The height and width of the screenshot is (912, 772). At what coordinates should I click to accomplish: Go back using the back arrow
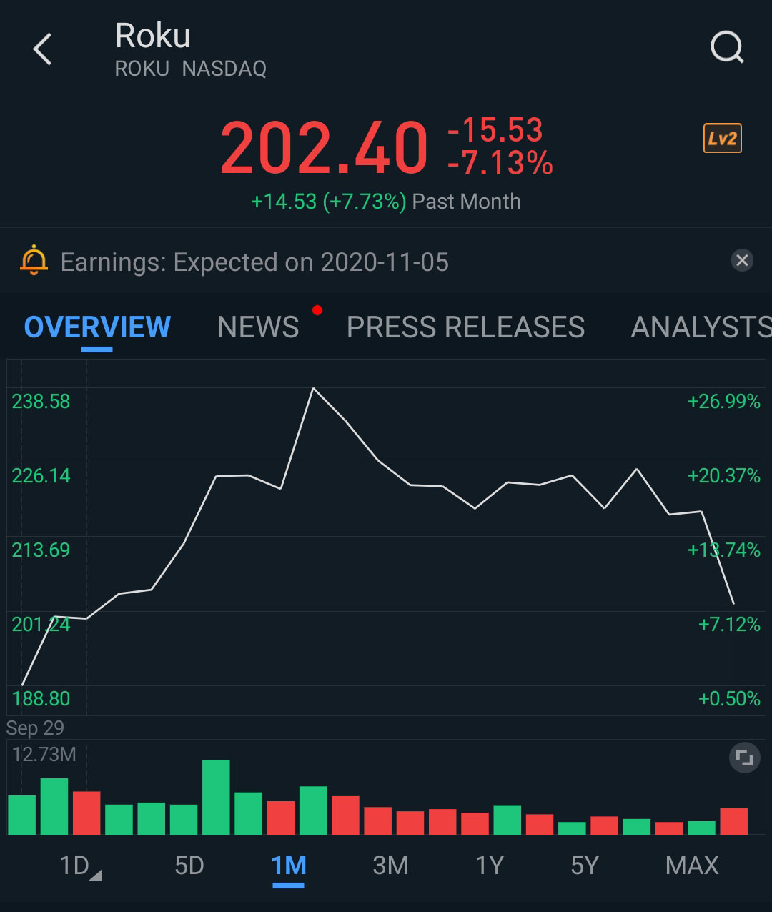[43, 49]
